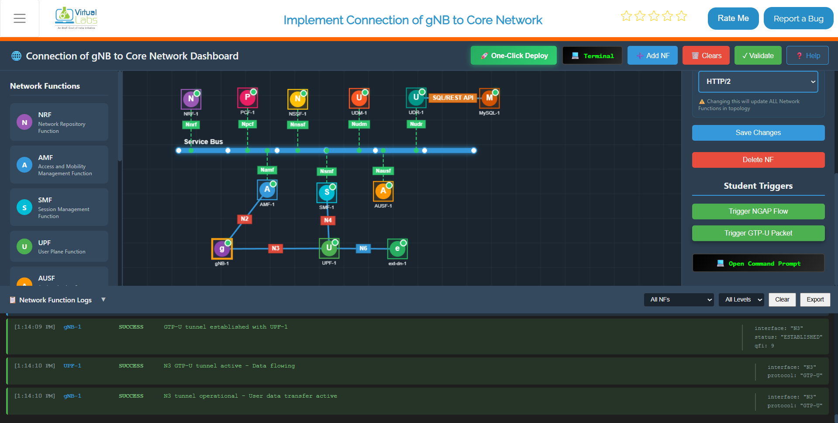Click the N4 interface label
The width and height of the screenshot is (838, 423).
pos(328,220)
